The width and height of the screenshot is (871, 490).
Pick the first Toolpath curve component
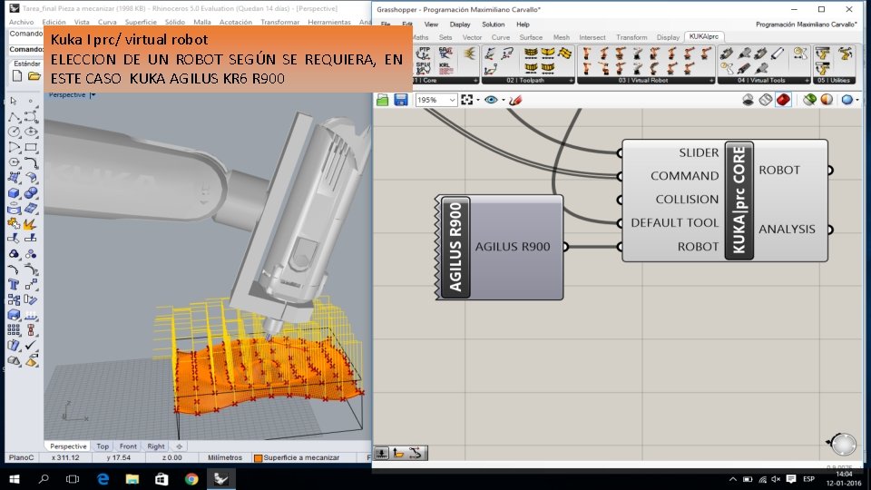click(490, 54)
